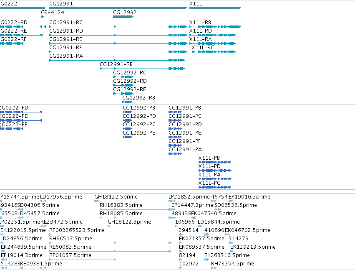Open the CG12991-RC transcript label
Screen dimensions: 355x270
(x=66, y=23)
